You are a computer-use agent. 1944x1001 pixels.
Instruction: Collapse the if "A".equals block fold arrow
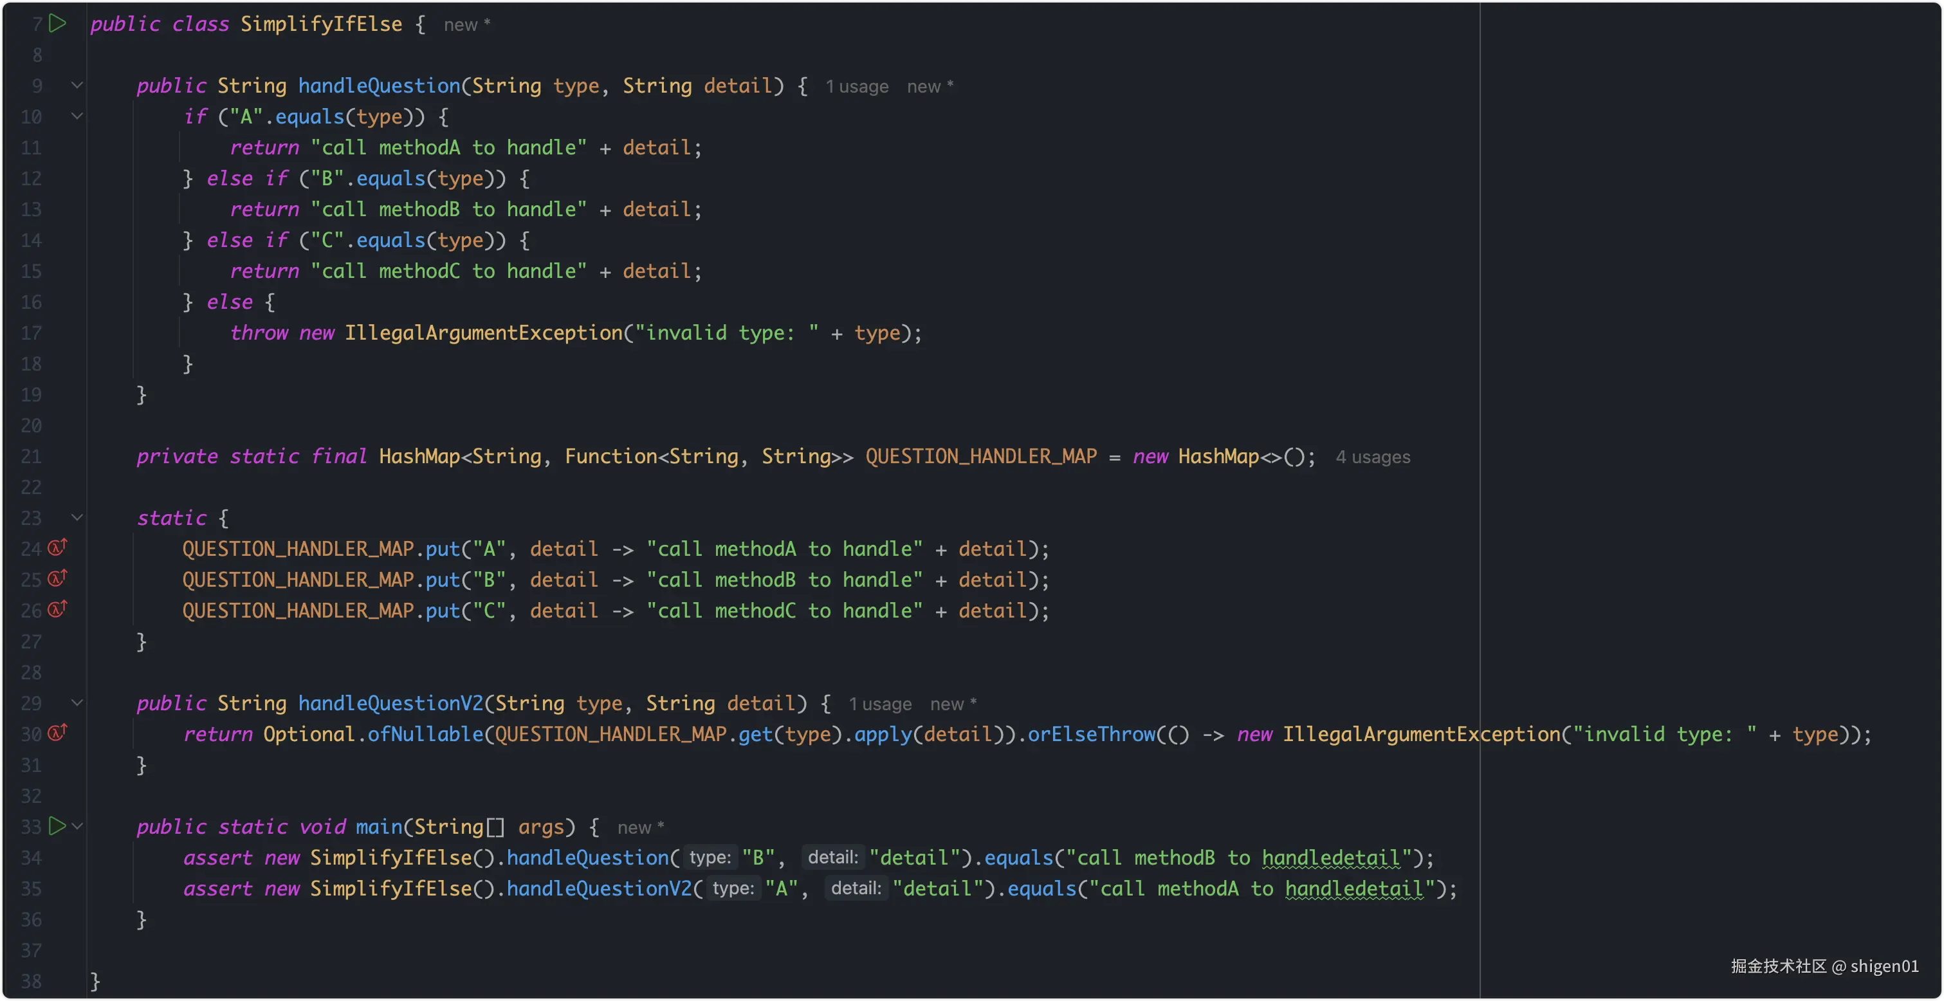(77, 116)
